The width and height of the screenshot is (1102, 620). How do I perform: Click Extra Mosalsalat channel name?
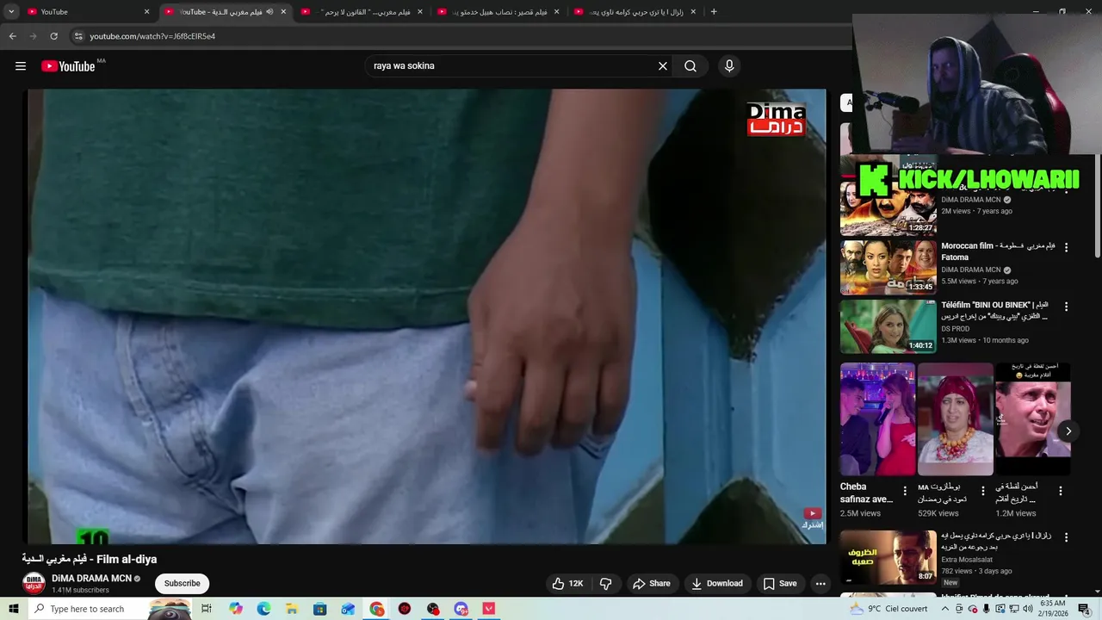pyautogui.click(x=967, y=560)
